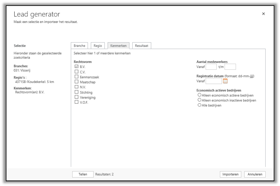
Task: Select the N.V. checkbox
Action: 77,87
